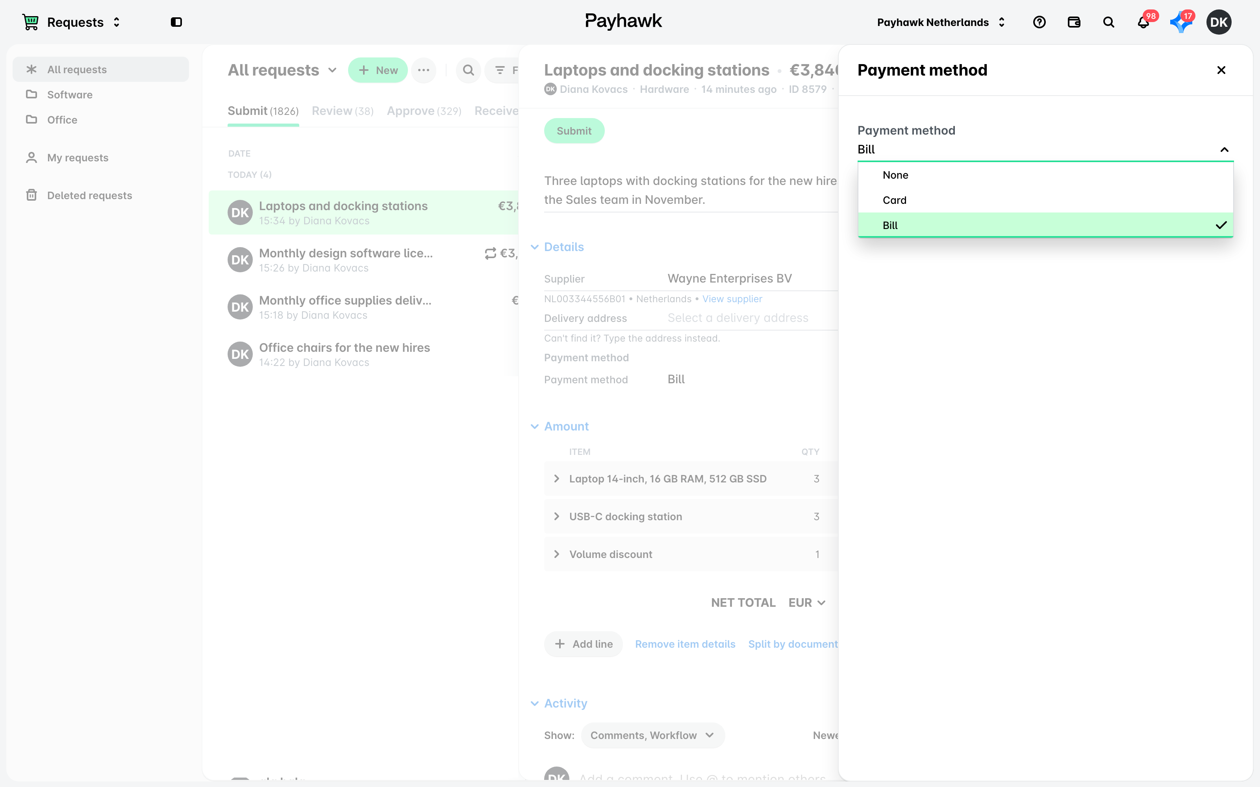This screenshot has width=1260, height=787.
Task: Click the search icon in All requests list
Action: (x=468, y=70)
